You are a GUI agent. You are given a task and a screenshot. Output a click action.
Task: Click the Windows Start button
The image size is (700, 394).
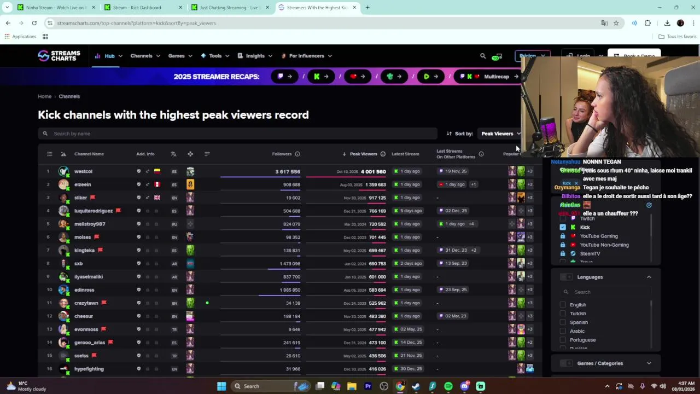point(221,386)
